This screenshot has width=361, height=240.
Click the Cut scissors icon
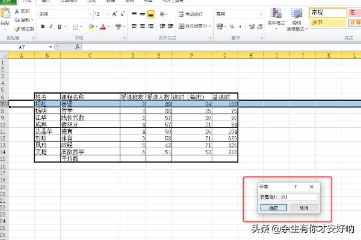(17, 11)
